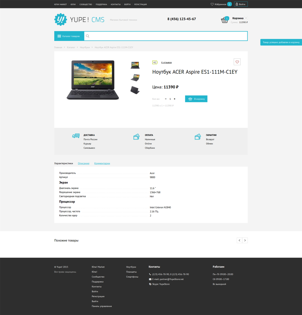Click the email envelope icon in footer
This screenshot has width=302, height=315.
pos(150,279)
